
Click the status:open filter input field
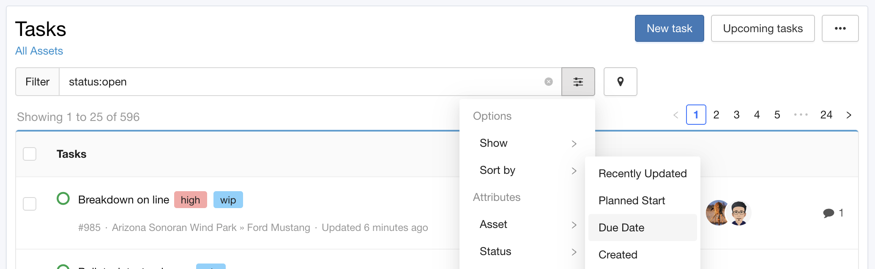point(302,82)
